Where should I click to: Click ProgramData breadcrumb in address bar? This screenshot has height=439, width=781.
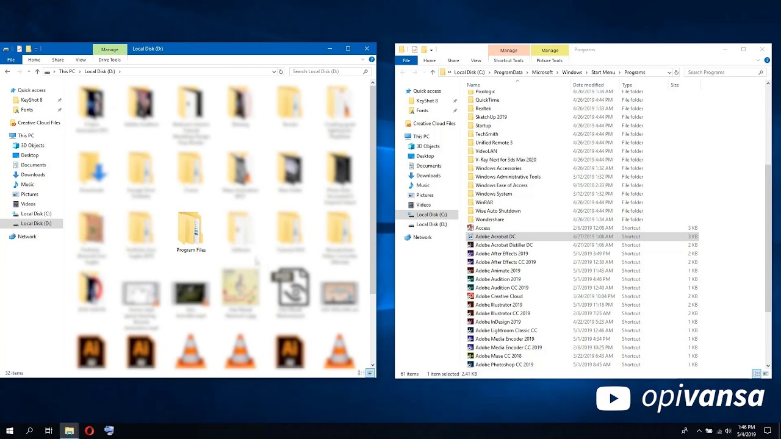(508, 72)
